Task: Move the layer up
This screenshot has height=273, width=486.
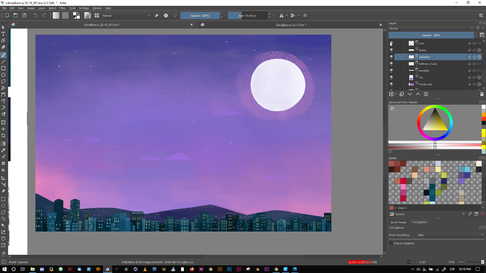Action: [x=418, y=94]
